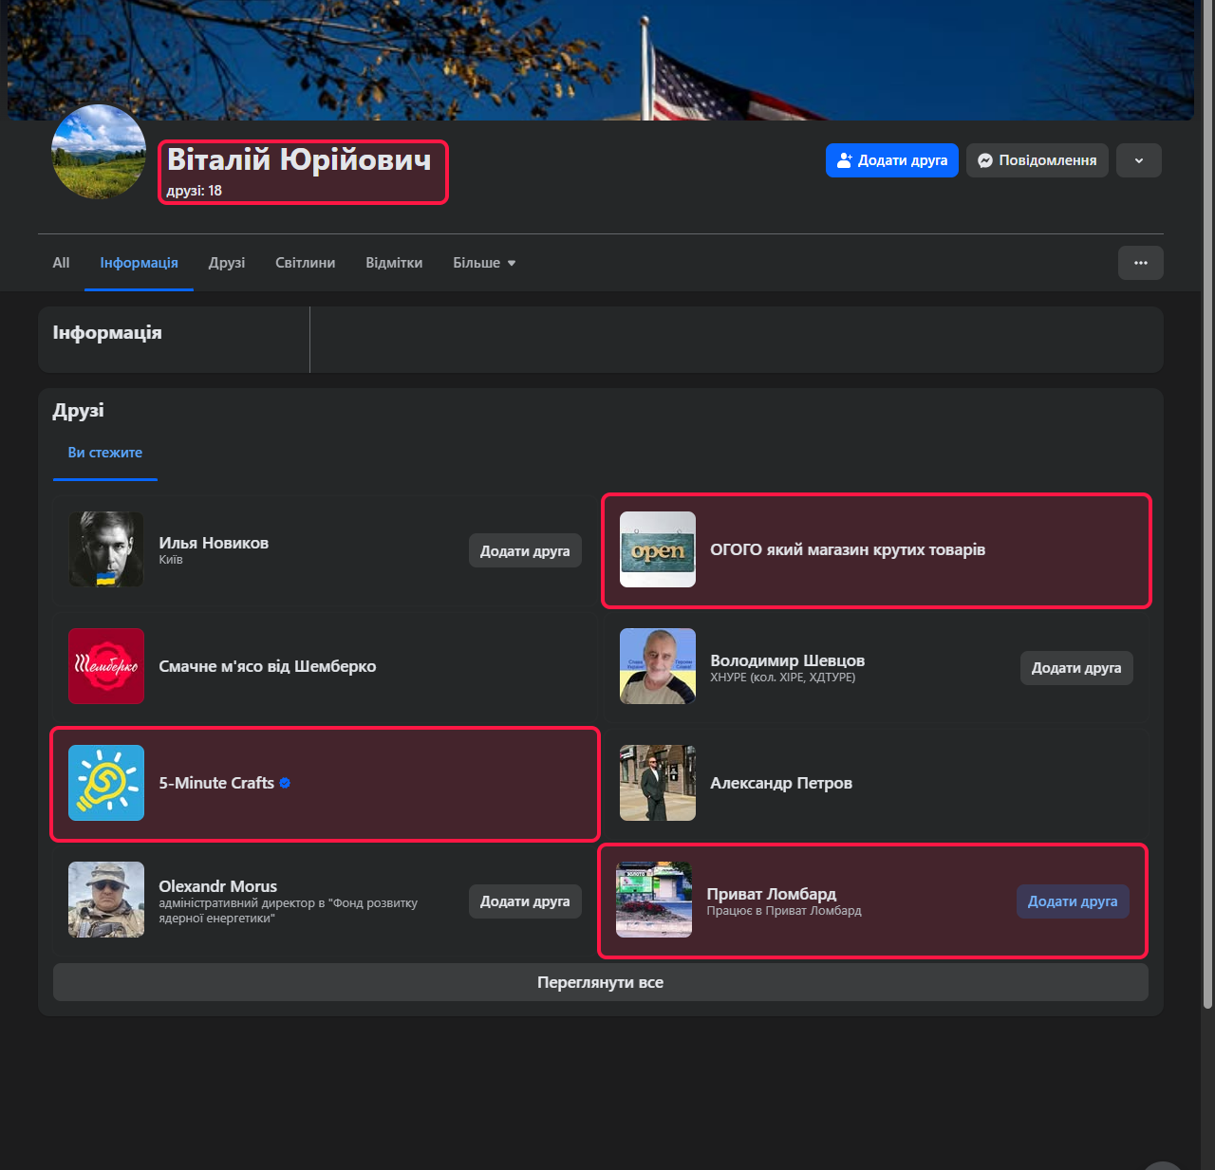Open Olexandr Morus profile photo
The width and height of the screenshot is (1215, 1170).
[x=106, y=900]
